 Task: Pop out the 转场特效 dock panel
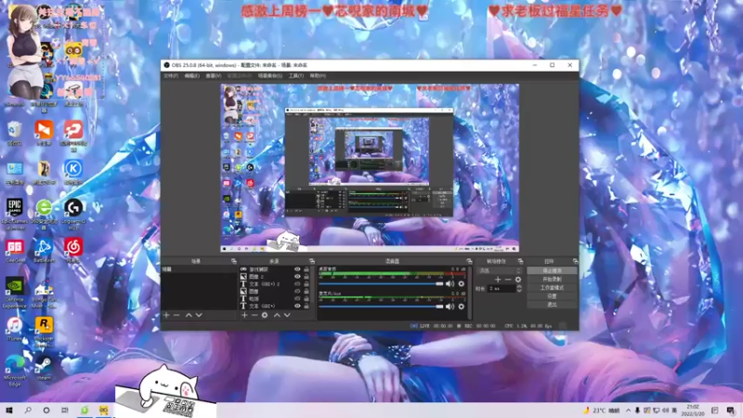pos(520,261)
